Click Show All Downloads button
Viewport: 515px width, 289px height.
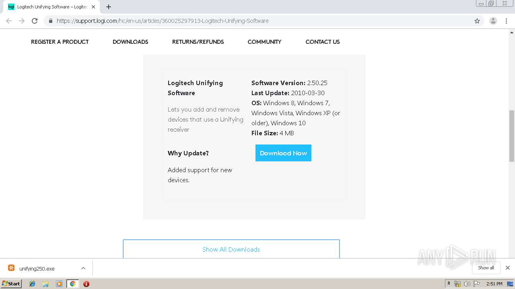(x=231, y=249)
